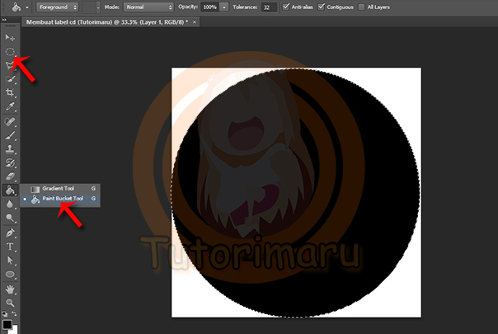The width and height of the screenshot is (498, 334).
Task: Switch to Membuat label cd document tab
Action: click(x=107, y=22)
